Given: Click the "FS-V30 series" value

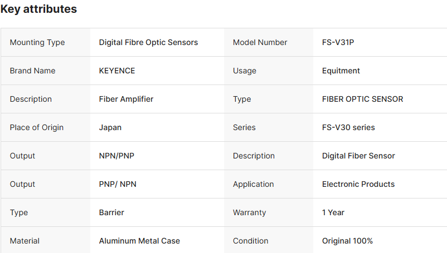Looking at the screenshot, I should point(348,127).
